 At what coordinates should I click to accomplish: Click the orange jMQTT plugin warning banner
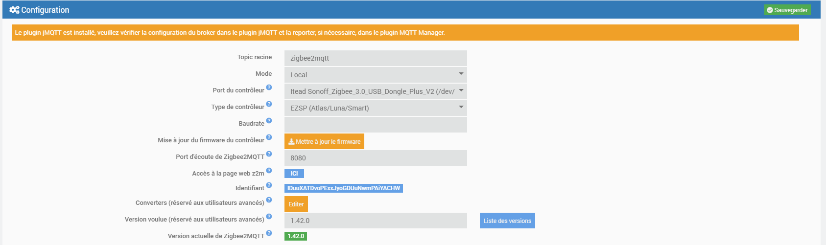point(405,33)
